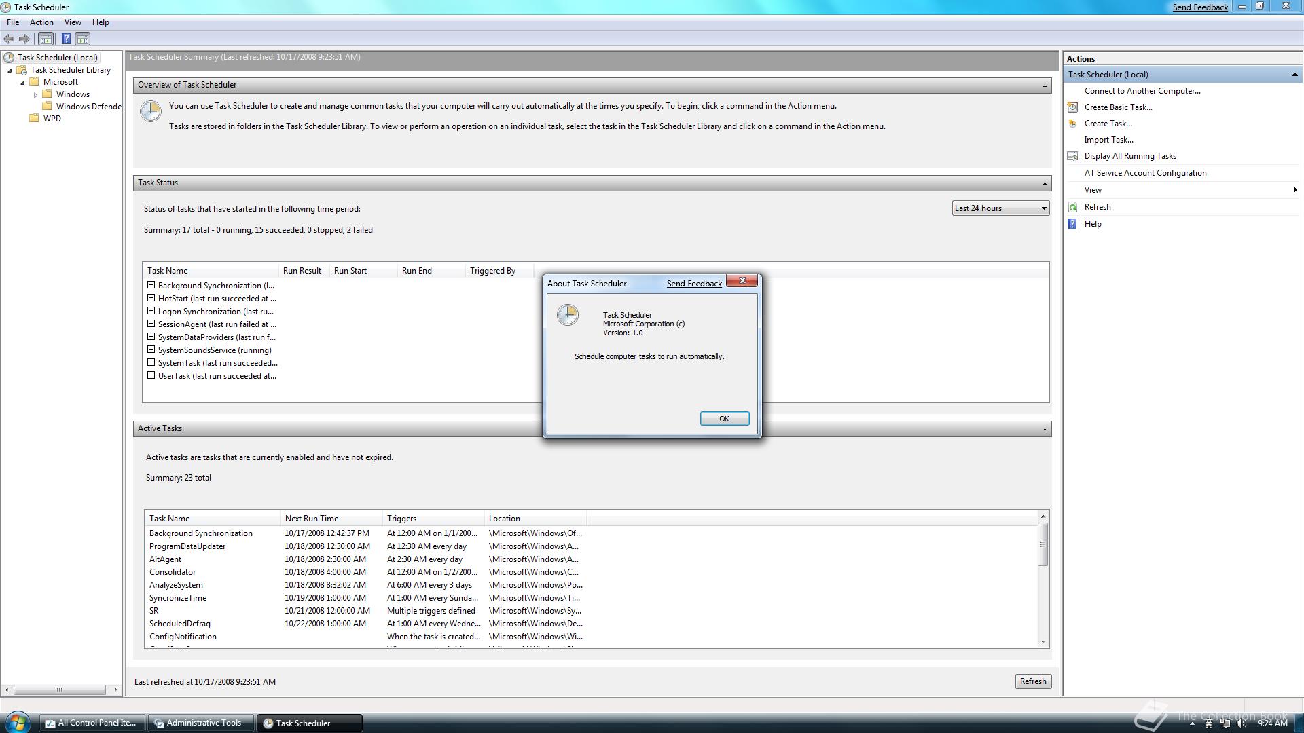Click the Help icon in Actions pane
The width and height of the screenshot is (1304, 733).
(x=1072, y=224)
